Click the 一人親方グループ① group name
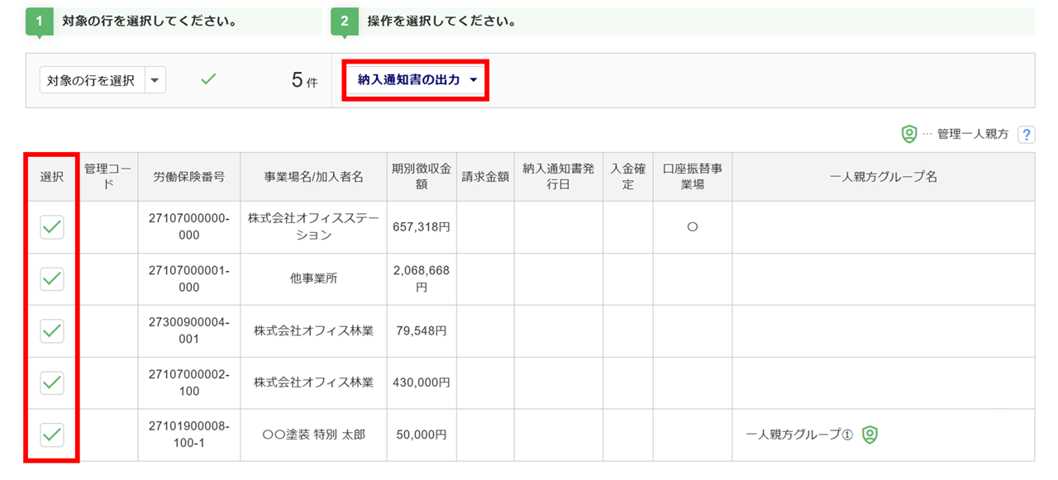The height and width of the screenshot is (480, 1058). 798,435
